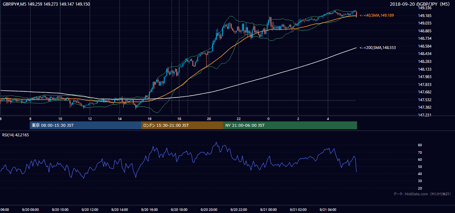Click the 9/21 04:00 date label

tap(328, 210)
